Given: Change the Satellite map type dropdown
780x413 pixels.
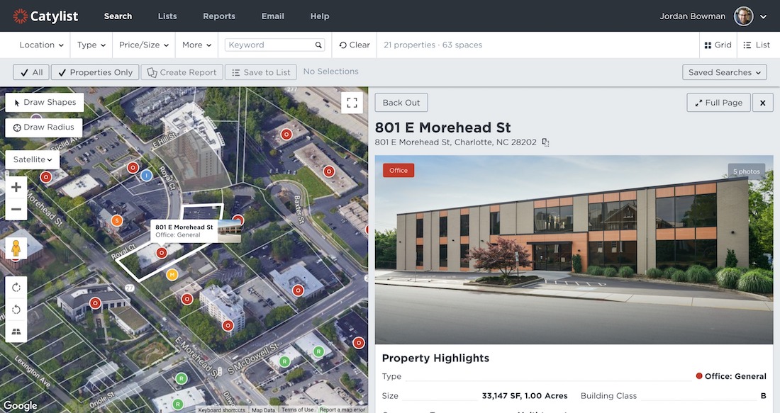Looking at the screenshot, I should [33, 159].
